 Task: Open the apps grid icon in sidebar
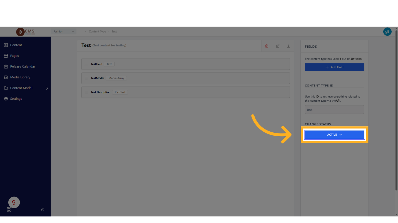[x=9, y=210]
